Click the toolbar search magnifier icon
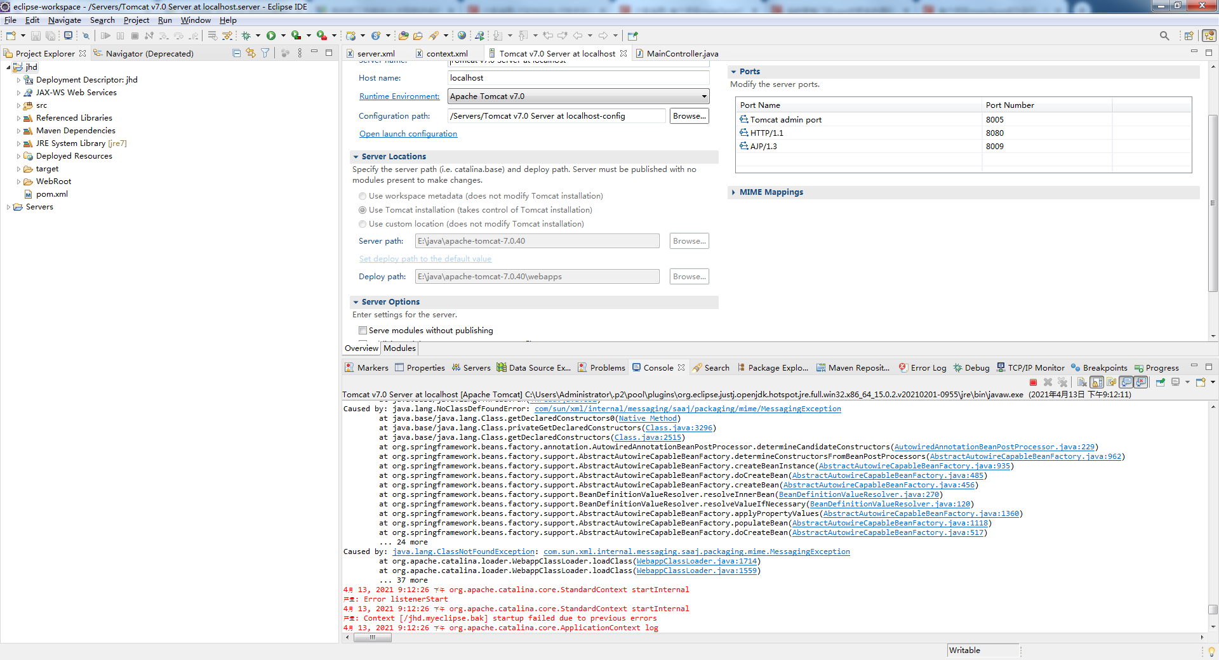 (x=1164, y=36)
